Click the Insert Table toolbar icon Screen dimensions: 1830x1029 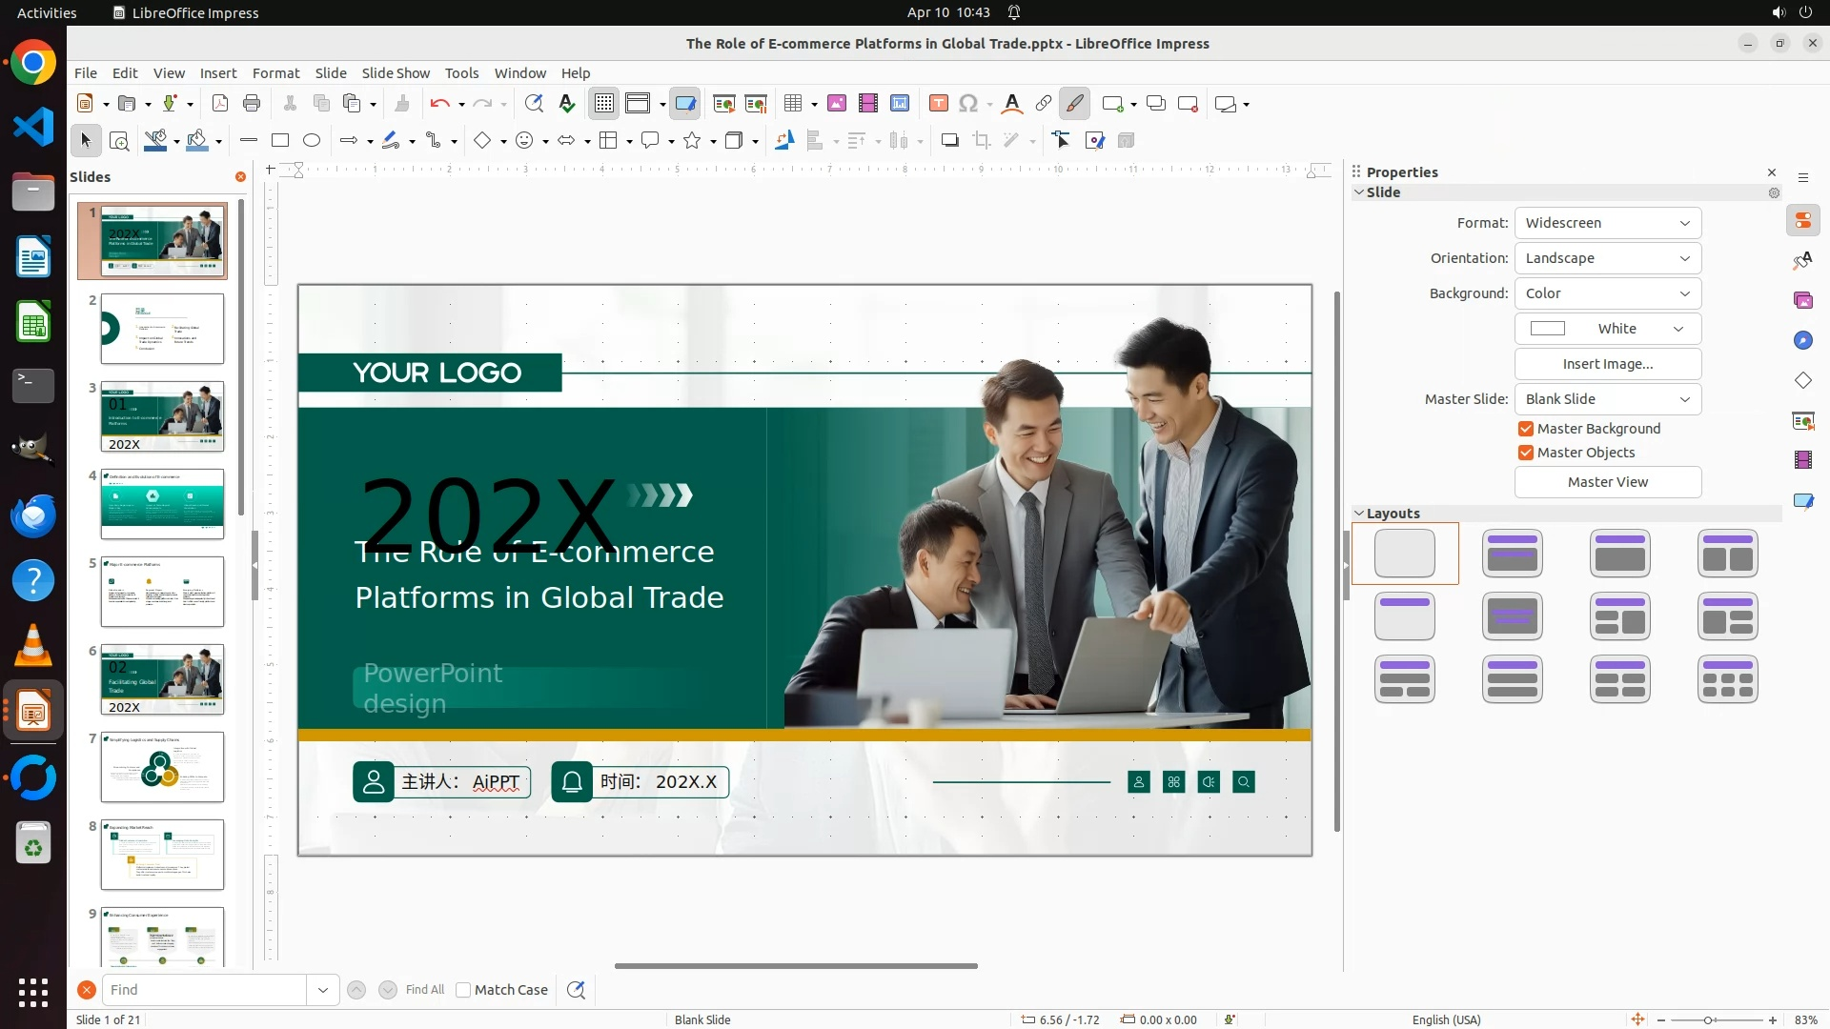click(793, 104)
